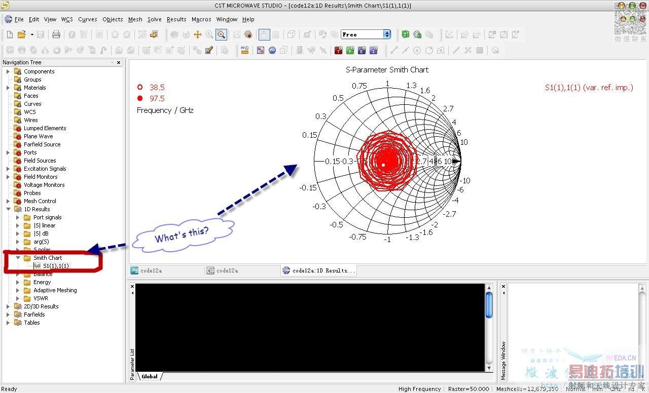Collapse the 1D Results node
Image resolution: width=649 pixels, height=393 pixels.
8,209
